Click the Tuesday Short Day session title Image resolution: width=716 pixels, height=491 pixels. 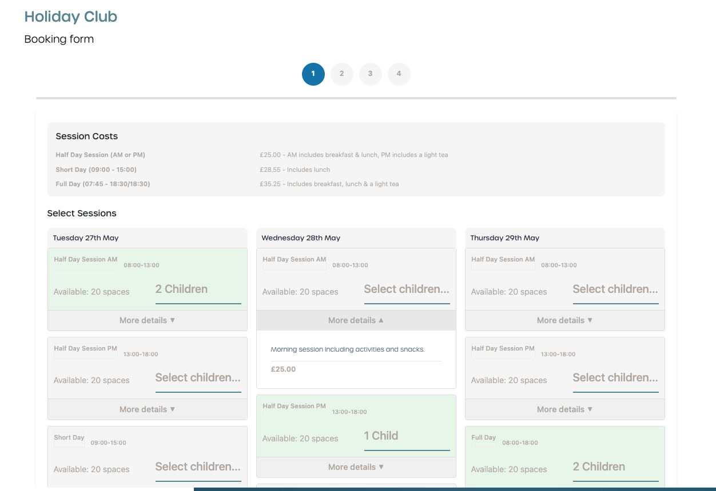pos(69,437)
